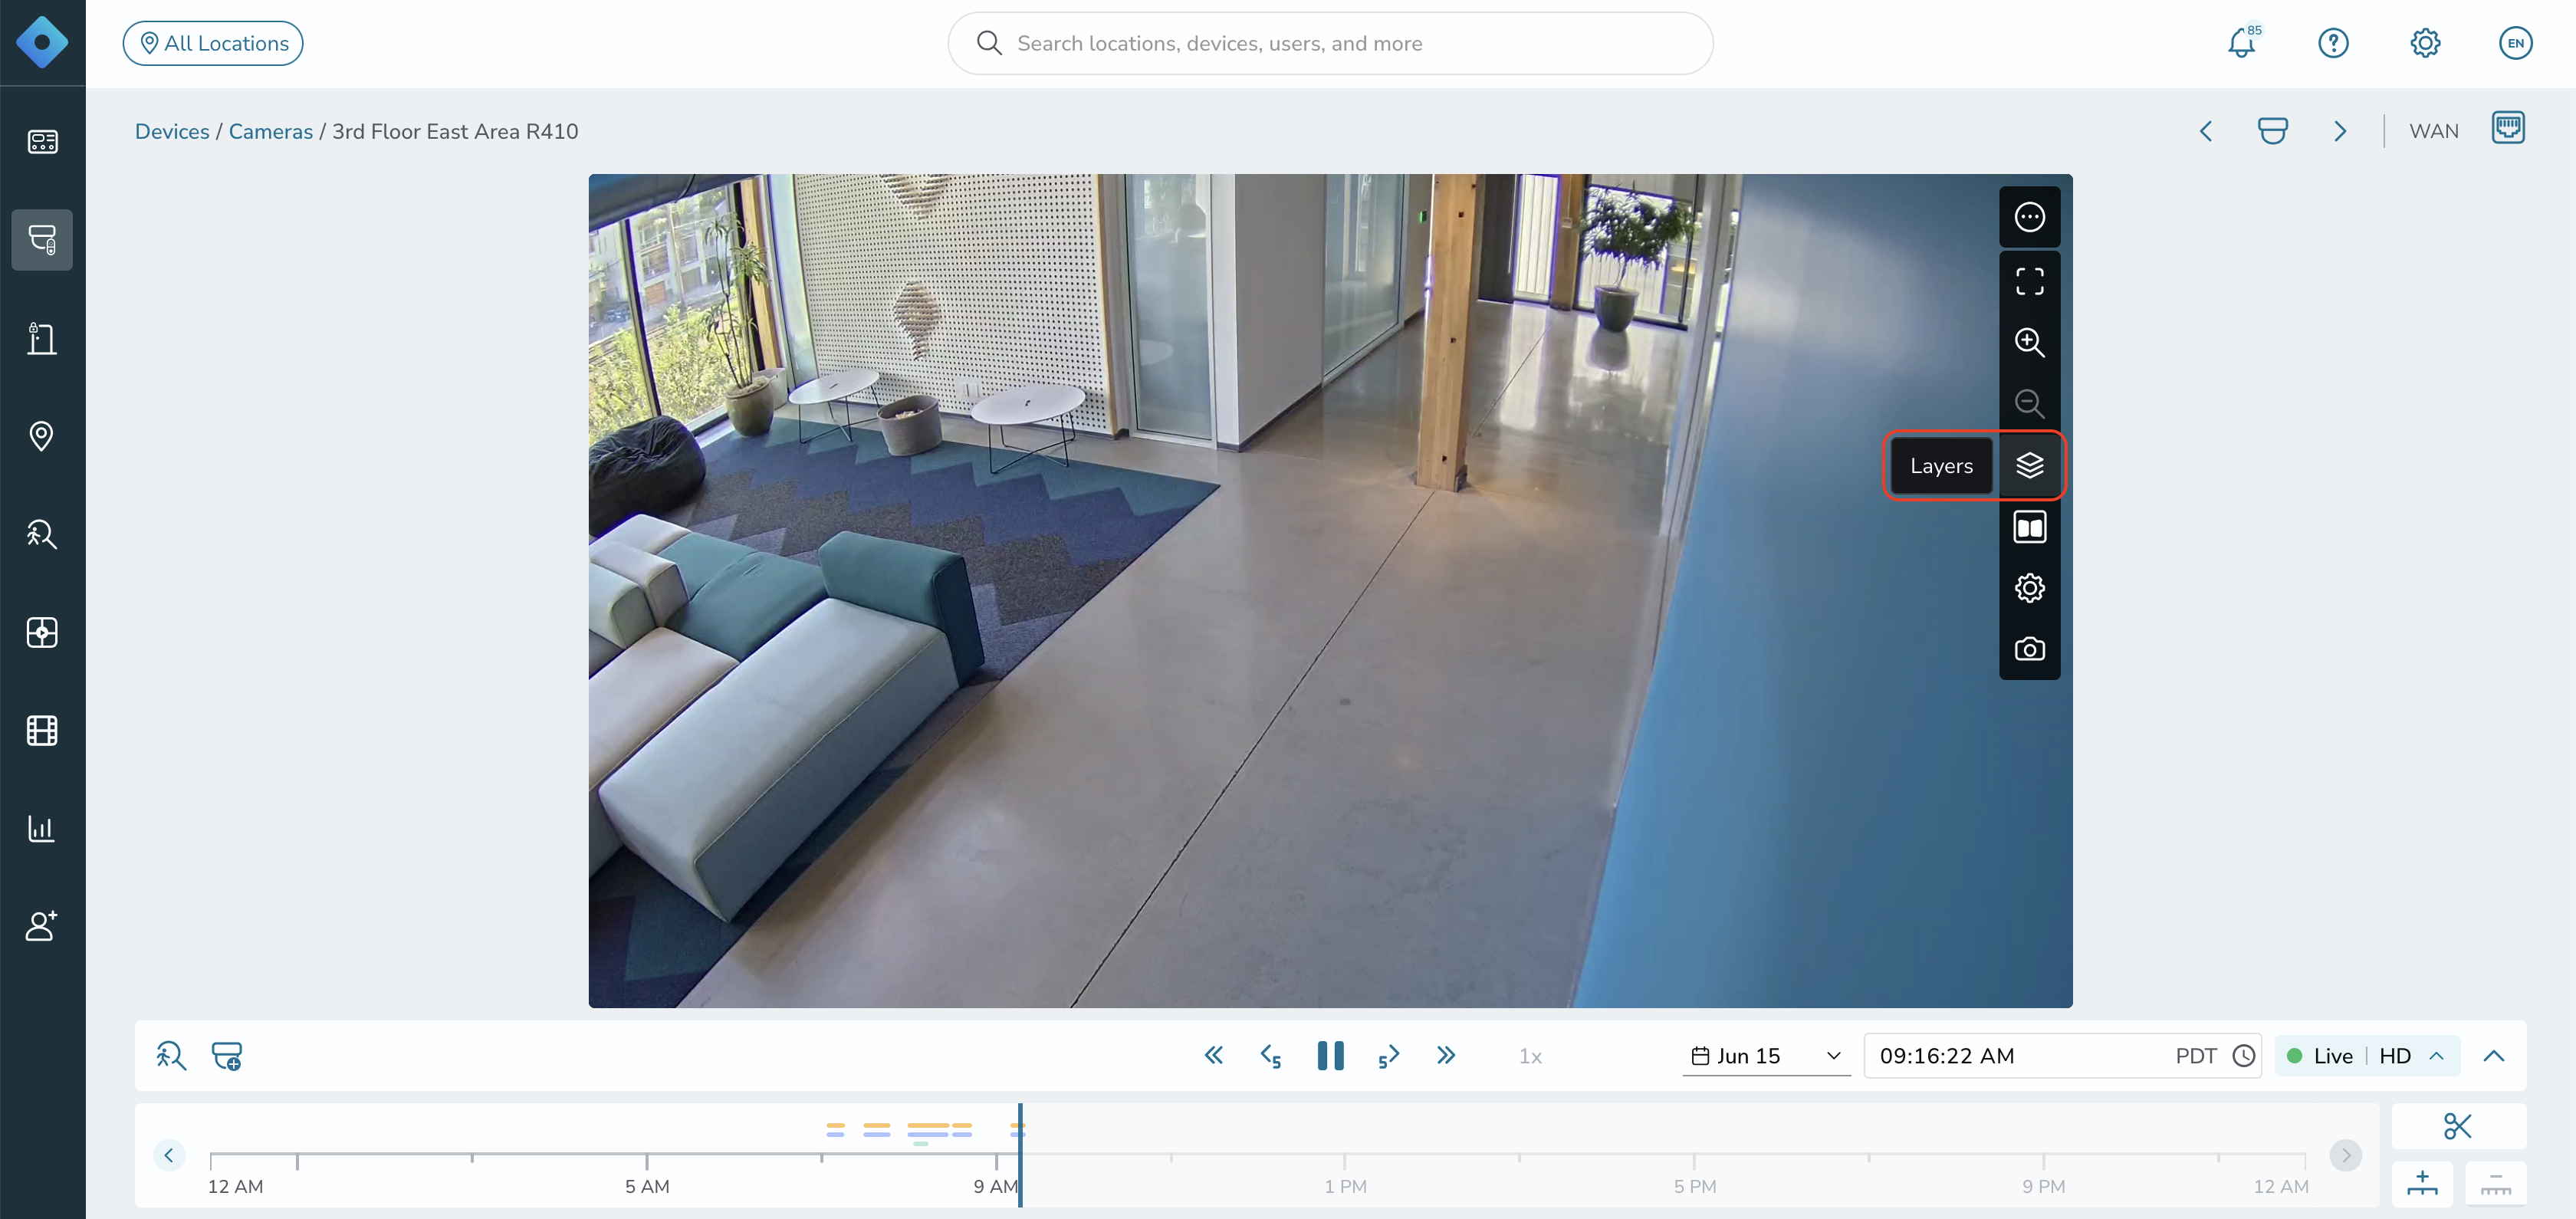2576x1219 pixels.
Task: Take a snapshot with the camera icon
Action: [2029, 650]
